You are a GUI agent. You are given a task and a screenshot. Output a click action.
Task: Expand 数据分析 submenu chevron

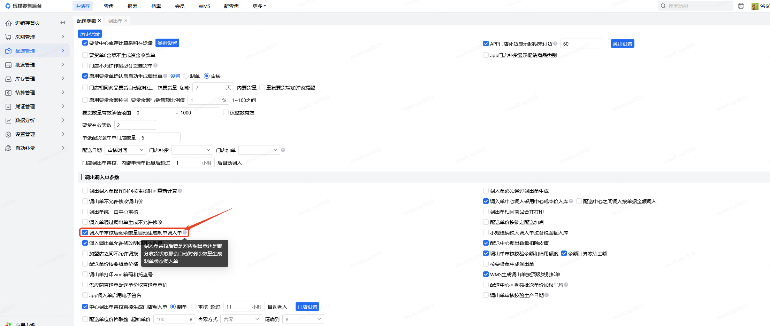coord(63,120)
